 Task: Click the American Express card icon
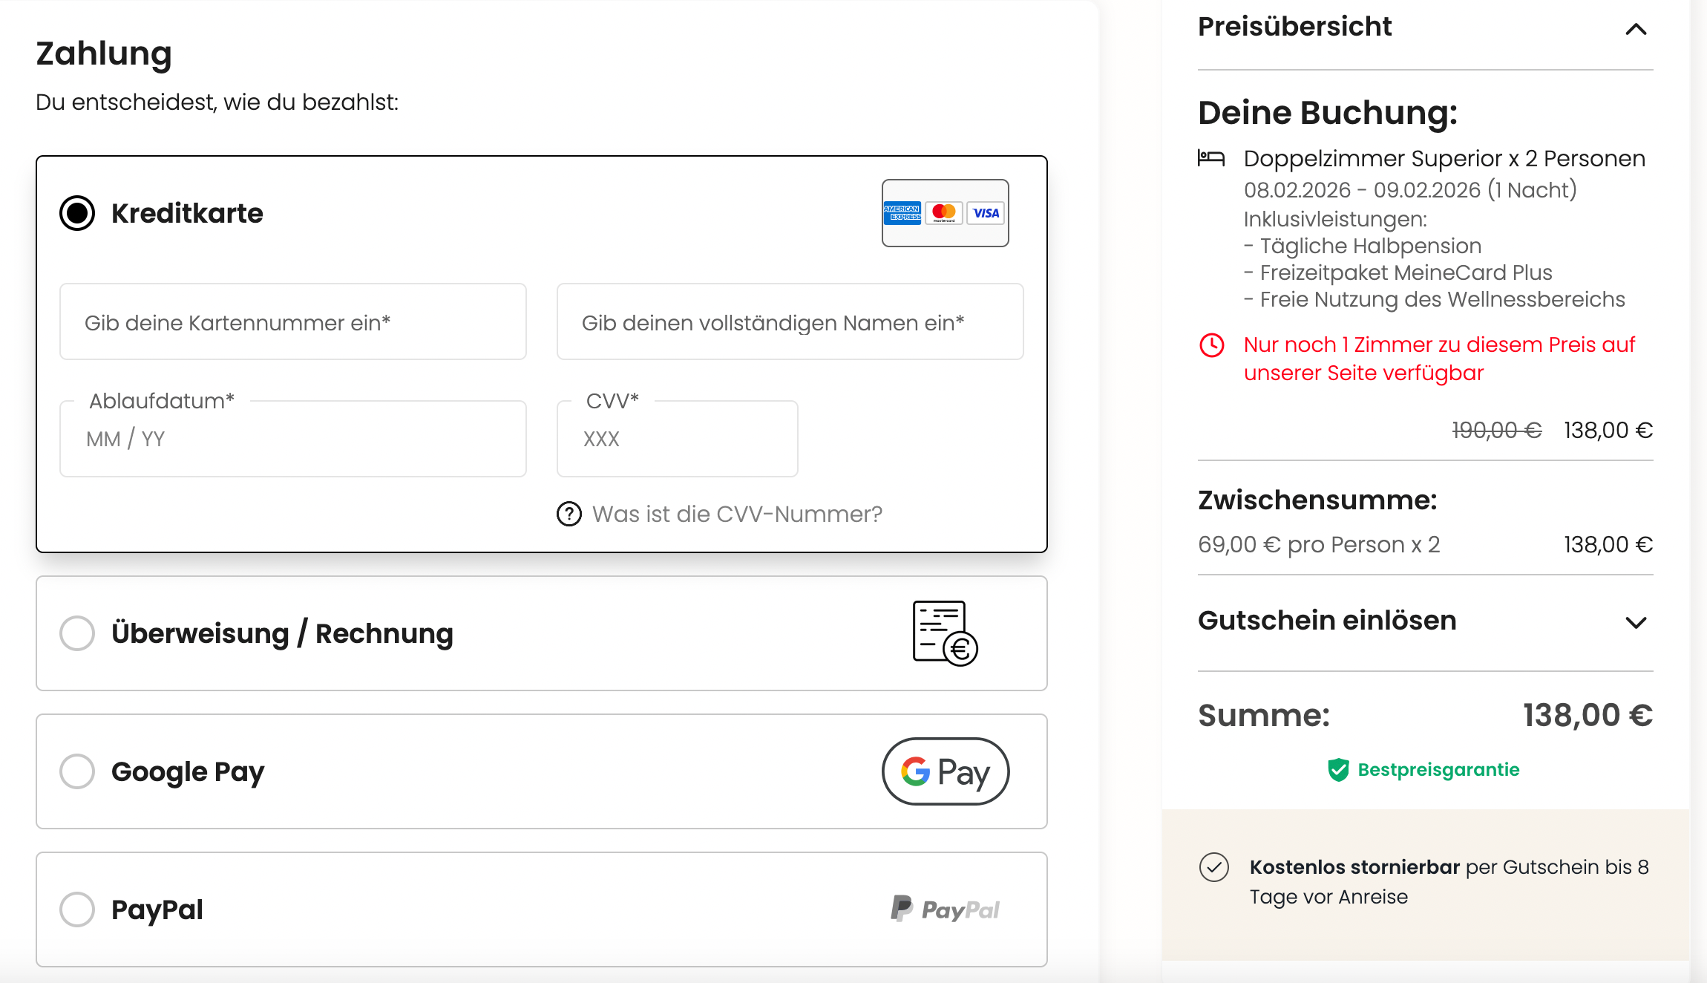click(x=902, y=213)
